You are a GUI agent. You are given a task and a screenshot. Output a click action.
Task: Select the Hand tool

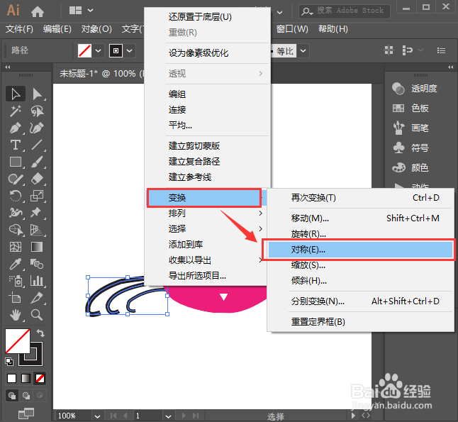[16, 315]
